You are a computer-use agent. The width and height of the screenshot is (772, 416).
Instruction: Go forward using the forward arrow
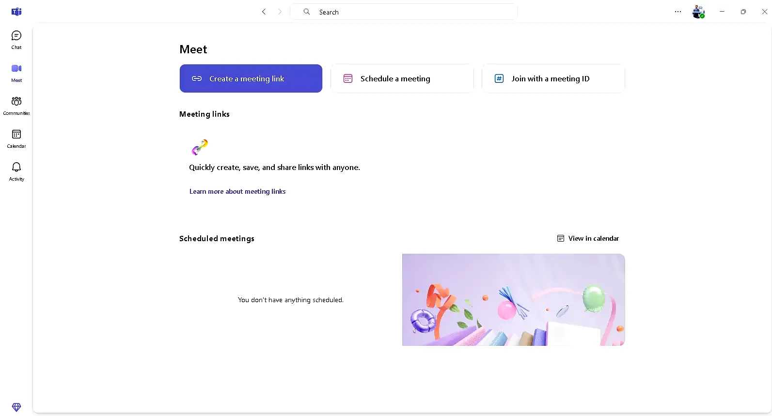pyautogui.click(x=280, y=12)
